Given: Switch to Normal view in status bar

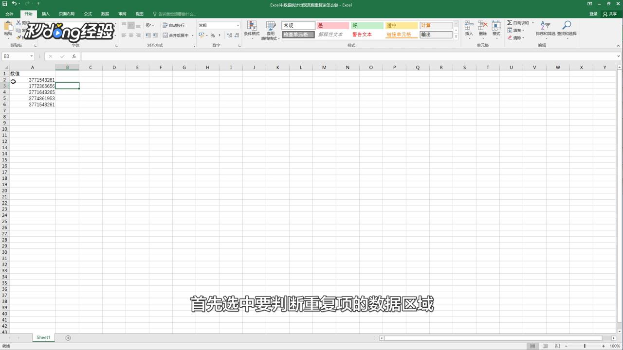Looking at the screenshot, I should pos(532,346).
